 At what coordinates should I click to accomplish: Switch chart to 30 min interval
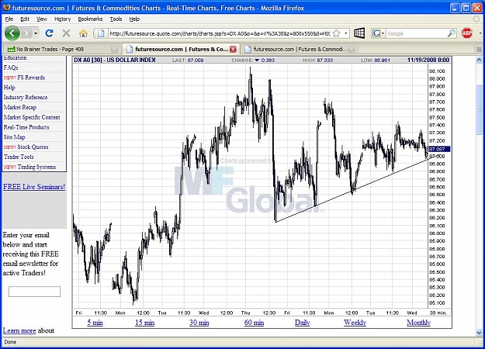[x=199, y=323]
